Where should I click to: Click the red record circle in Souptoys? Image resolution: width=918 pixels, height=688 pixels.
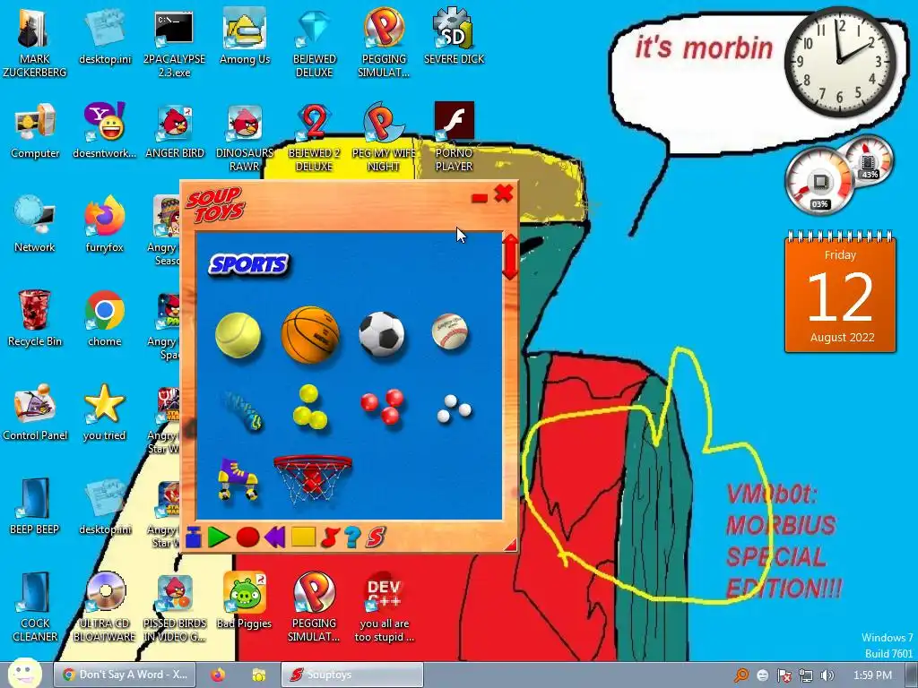click(x=247, y=537)
